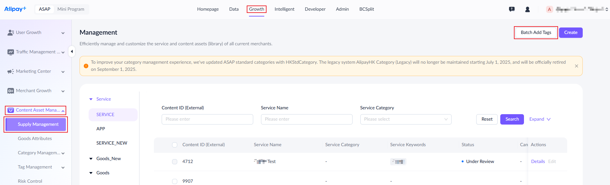This screenshot has height=185, width=610.
Task: Collapse the sidebar with the arrow handle
Action: (72, 51)
